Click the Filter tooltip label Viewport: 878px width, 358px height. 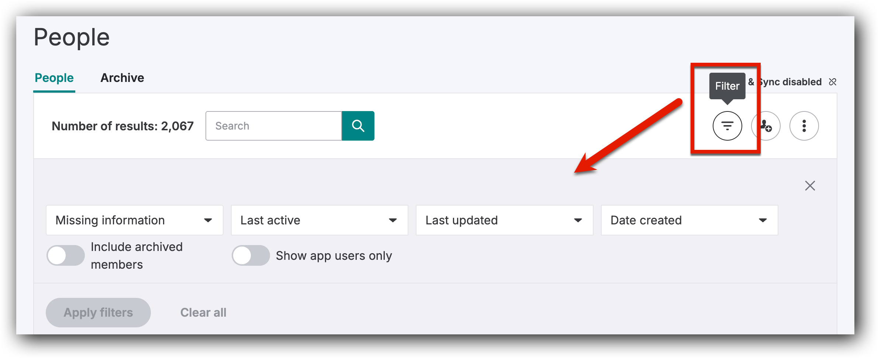[x=726, y=86]
